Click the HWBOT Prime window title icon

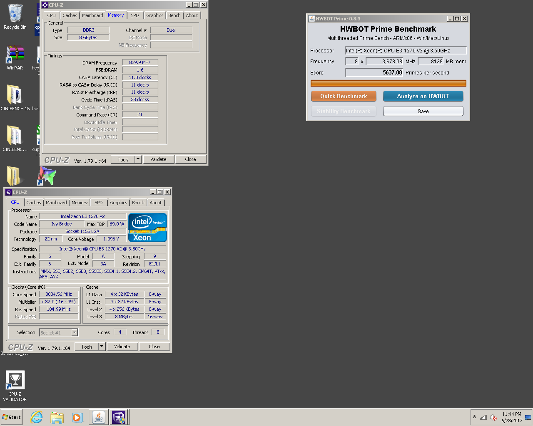click(x=311, y=19)
